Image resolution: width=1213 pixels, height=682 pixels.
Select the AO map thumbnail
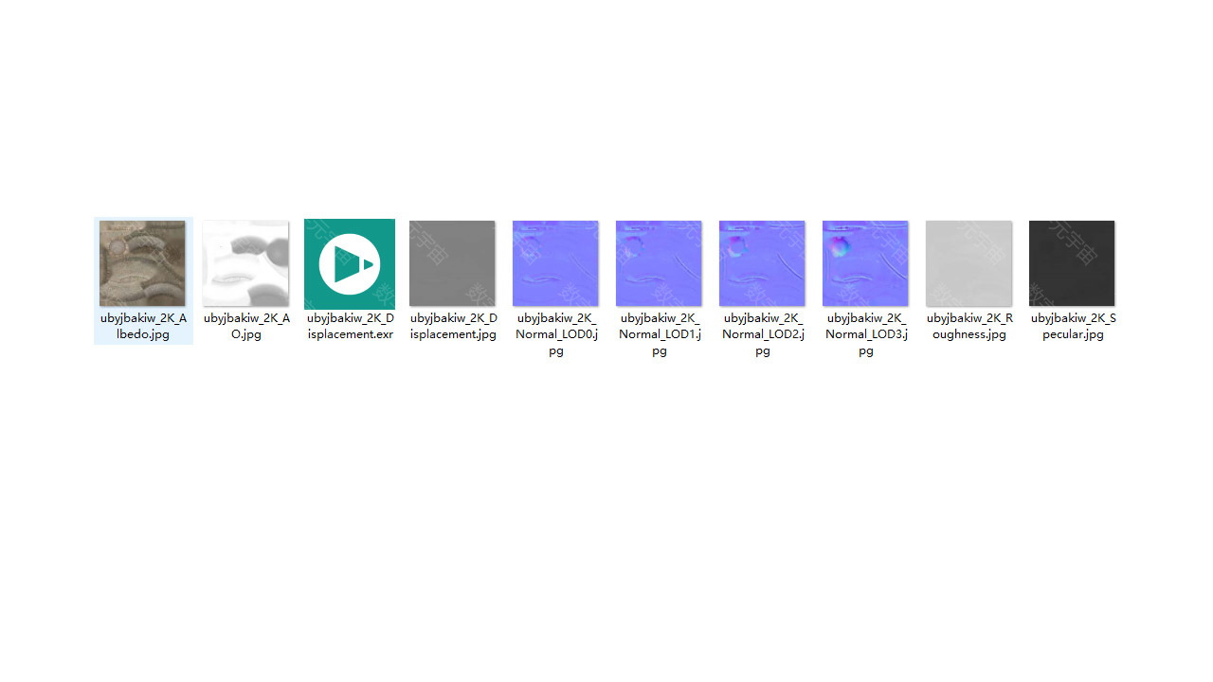[245, 263]
